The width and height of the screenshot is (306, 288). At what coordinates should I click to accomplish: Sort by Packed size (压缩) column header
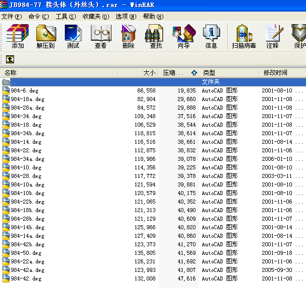pyautogui.click(x=178, y=73)
